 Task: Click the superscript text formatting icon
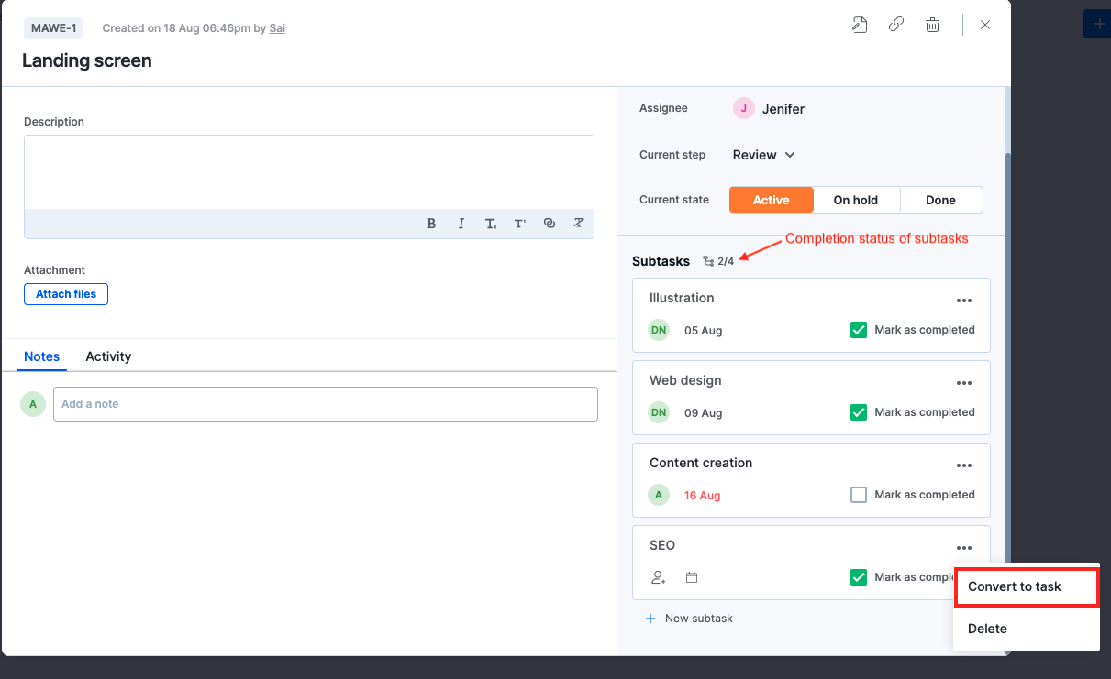click(520, 224)
